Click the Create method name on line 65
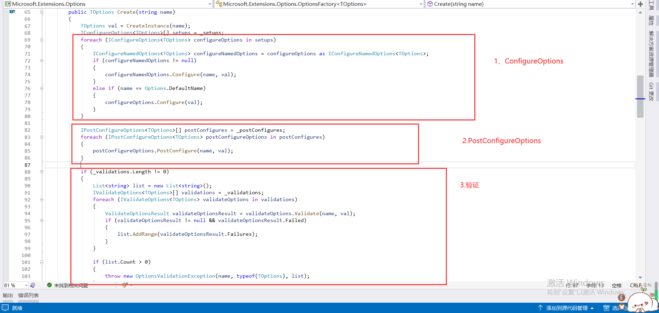Screen dimensions: 659x313 click(126, 12)
